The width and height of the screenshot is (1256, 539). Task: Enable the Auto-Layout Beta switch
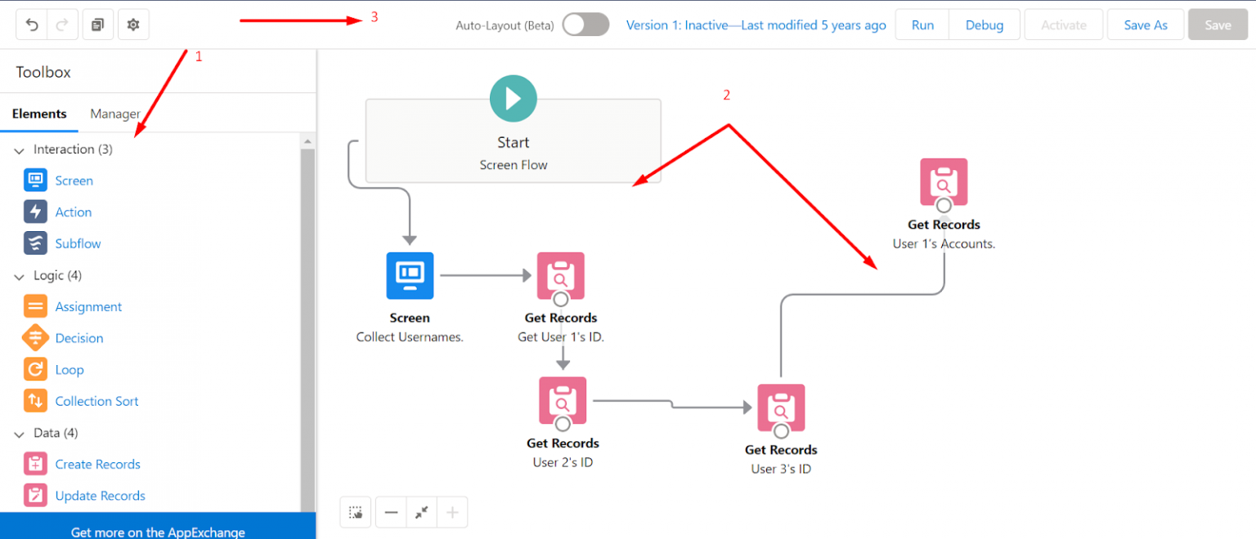[585, 25]
